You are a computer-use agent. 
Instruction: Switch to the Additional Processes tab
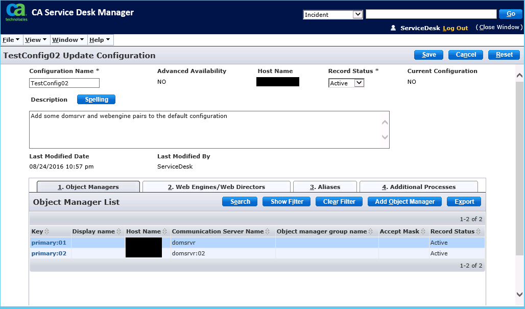[x=418, y=187]
